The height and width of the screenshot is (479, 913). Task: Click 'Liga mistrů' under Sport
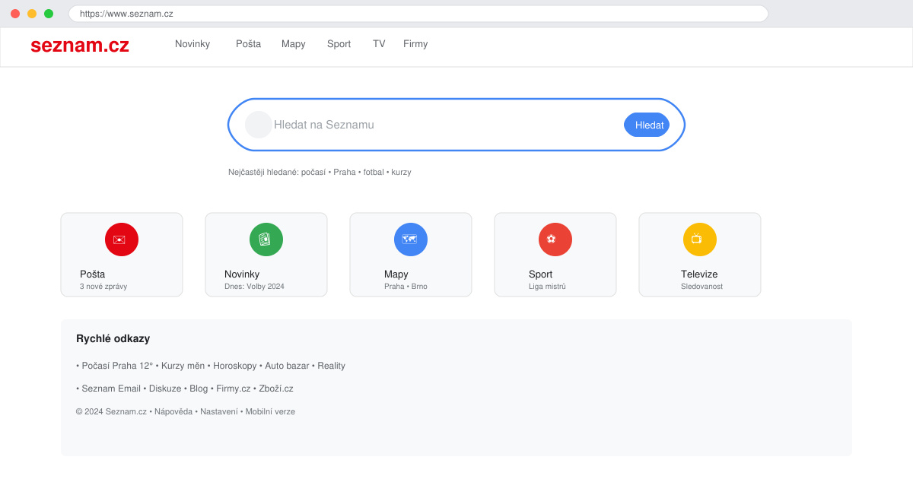(x=547, y=287)
